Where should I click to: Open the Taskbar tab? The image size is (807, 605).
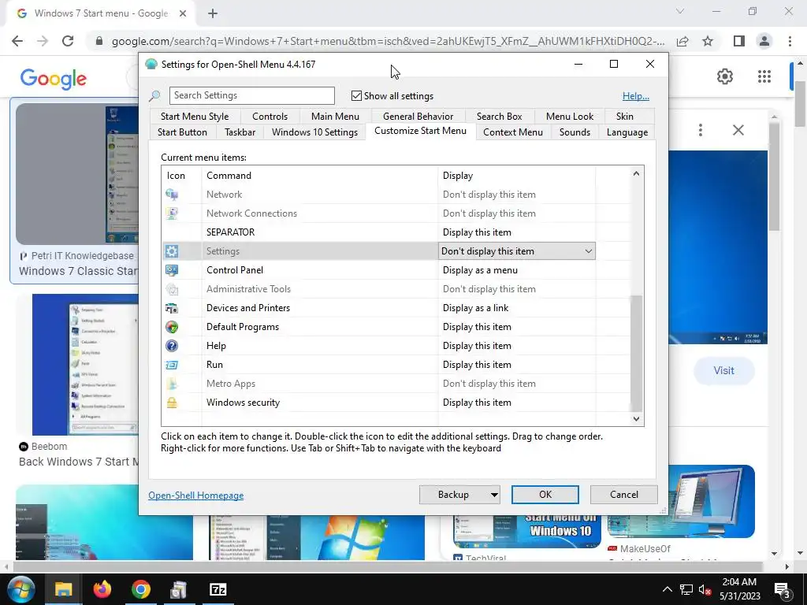point(240,132)
